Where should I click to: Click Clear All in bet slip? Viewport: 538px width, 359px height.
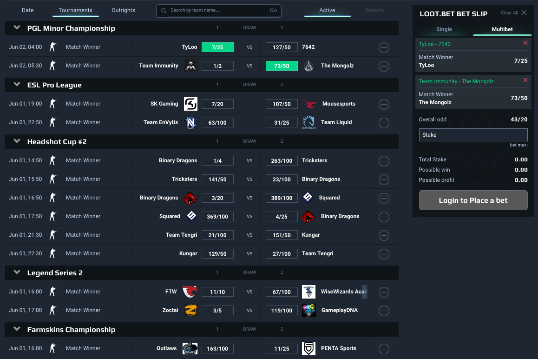pyautogui.click(x=510, y=13)
